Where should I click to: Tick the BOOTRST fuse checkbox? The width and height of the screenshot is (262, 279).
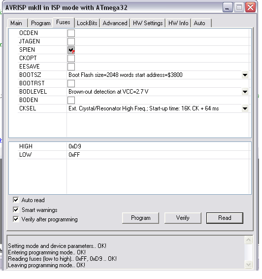click(71, 83)
